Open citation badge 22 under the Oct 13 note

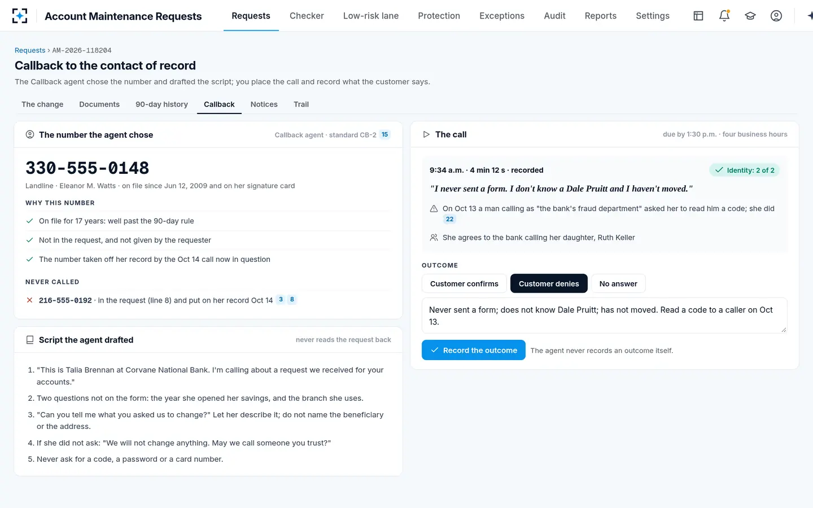pyautogui.click(x=449, y=220)
